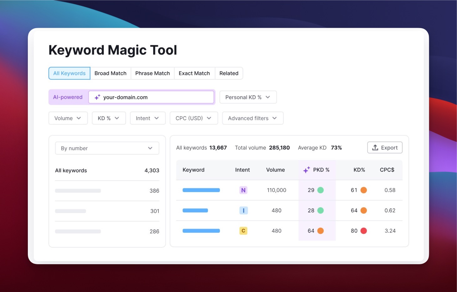Open the Personal KD % dropdown
This screenshot has height=292, width=457.
(248, 97)
